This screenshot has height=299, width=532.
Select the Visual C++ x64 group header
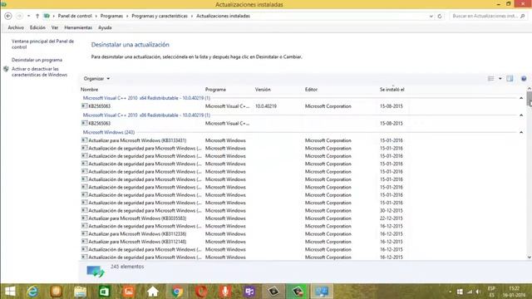pos(146,98)
